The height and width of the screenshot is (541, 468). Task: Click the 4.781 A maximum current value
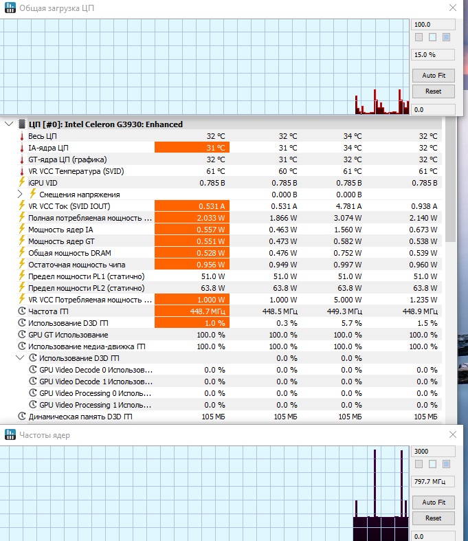coord(349,206)
